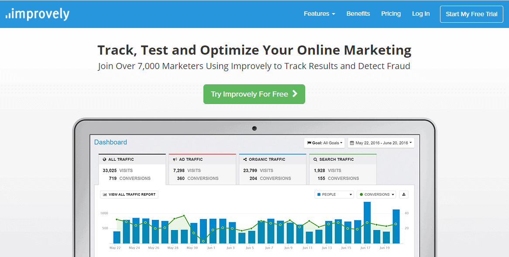Click the headline 'Track, Test and Optimize Your Online Marketing'
The width and height of the screenshot is (509, 257).
254,50
